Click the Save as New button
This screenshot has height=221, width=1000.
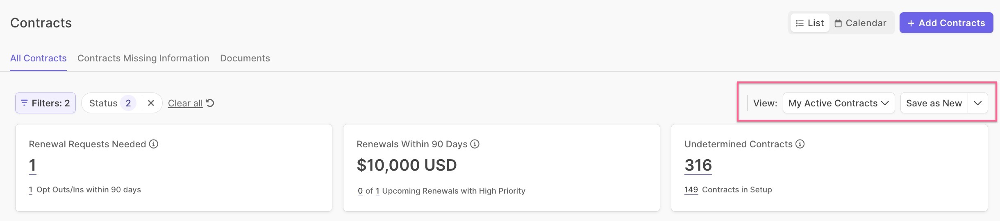point(934,103)
